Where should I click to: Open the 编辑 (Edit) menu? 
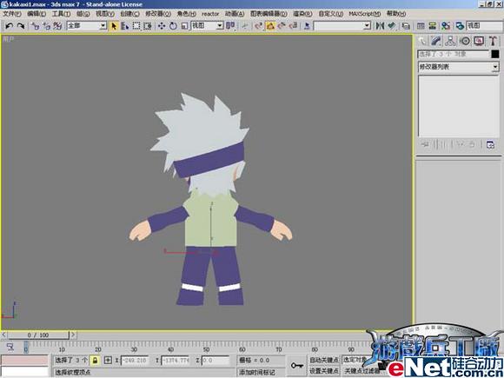[x=36, y=14]
